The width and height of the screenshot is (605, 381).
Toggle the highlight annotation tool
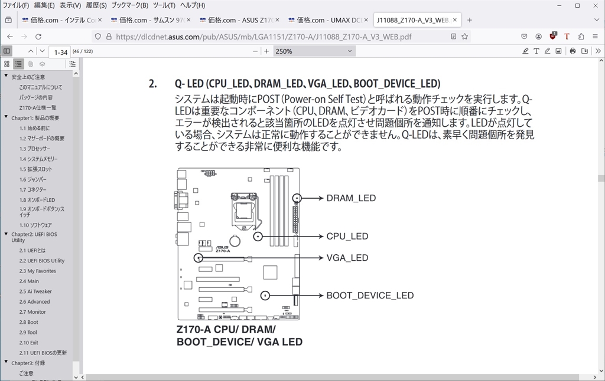point(525,51)
